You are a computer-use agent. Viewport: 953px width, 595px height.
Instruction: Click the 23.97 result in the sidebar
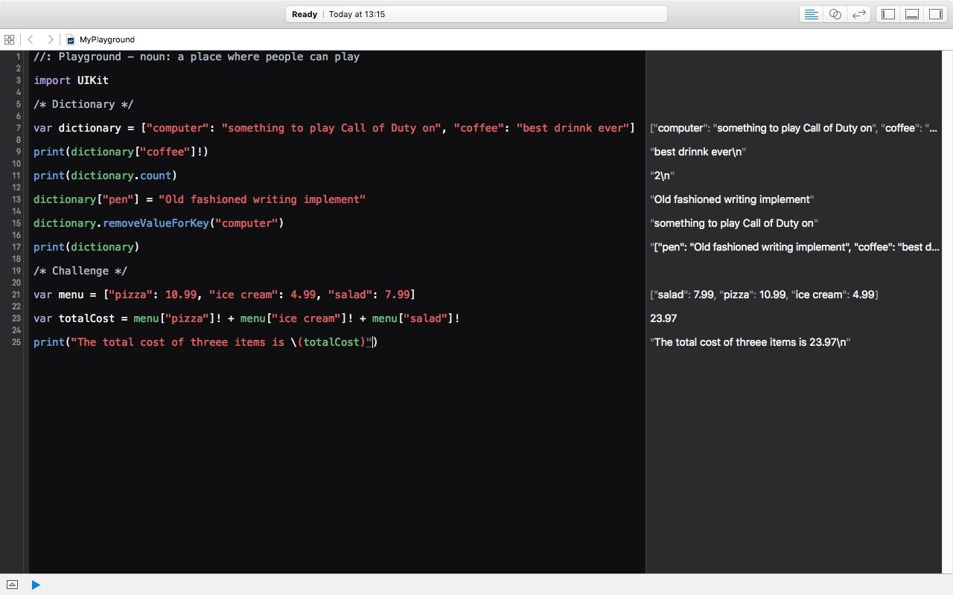pyautogui.click(x=663, y=318)
